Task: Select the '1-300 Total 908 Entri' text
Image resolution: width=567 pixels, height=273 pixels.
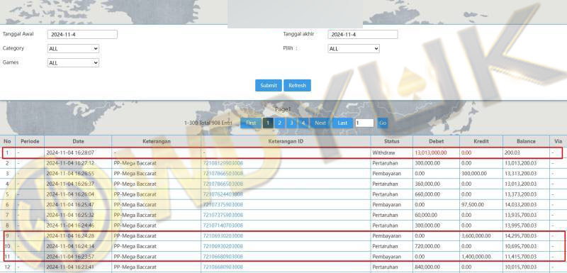Action: click(x=208, y=123)
